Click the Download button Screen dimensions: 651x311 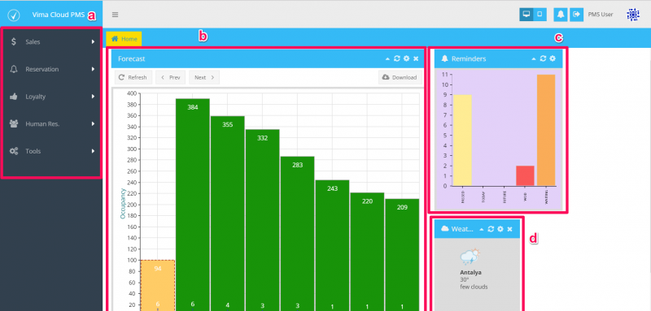[x=400, y=77]
